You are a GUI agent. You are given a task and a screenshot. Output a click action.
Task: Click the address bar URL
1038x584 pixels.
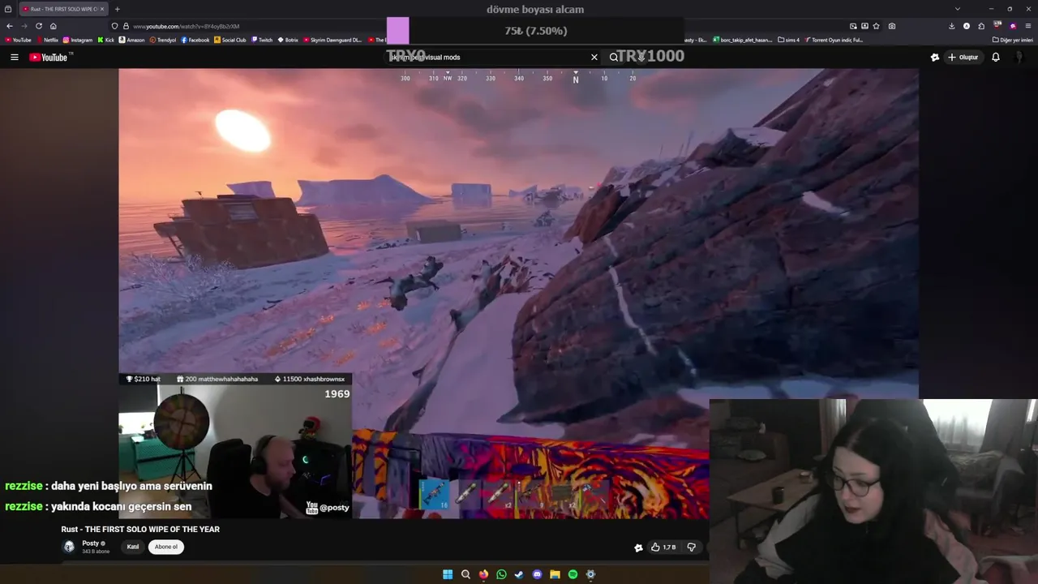click(x=186, y=26)
